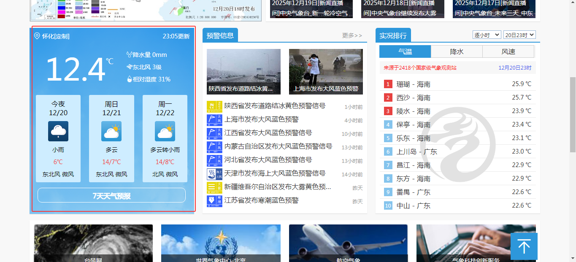576x262 pixels.
Task: Open 河北省发布大风蓝色预警信号 link
Action: (268, 160)
